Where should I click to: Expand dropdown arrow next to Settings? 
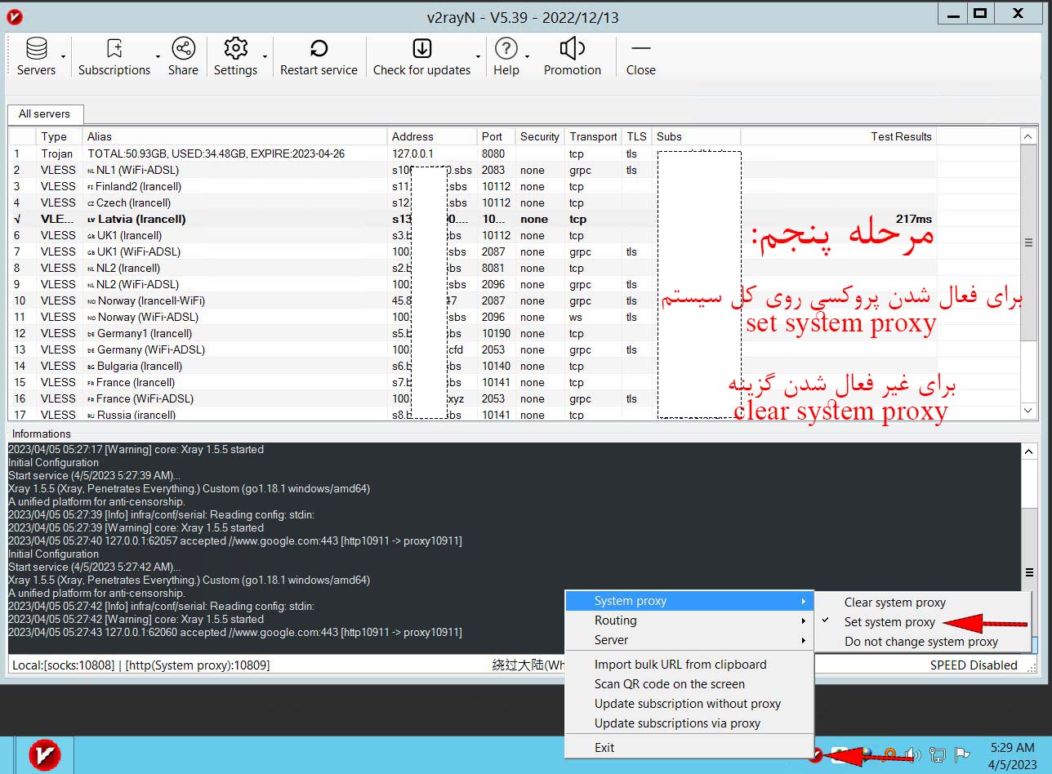click(x=265, y=57)
